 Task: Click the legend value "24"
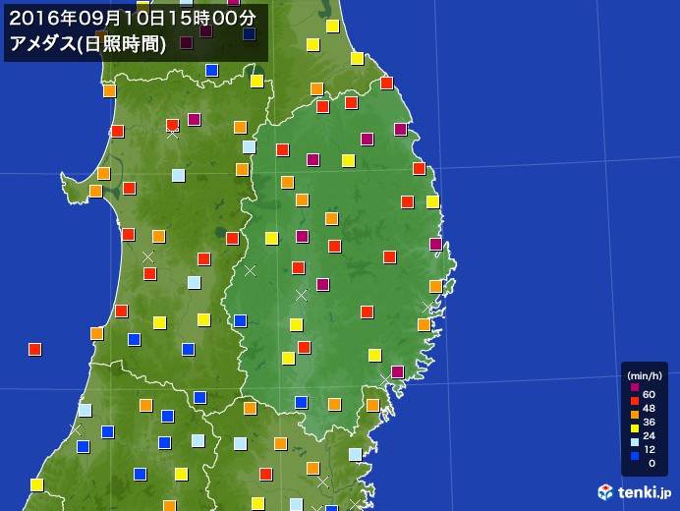tap(649, 435)
